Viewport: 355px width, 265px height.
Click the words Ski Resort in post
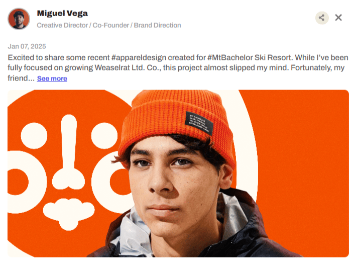click(274, 58)
